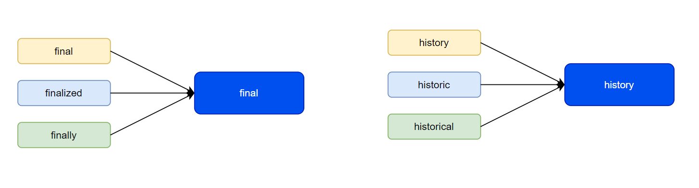Click the white 'final' text label
This screenshot has height=188, width=699.
[249, 93]
